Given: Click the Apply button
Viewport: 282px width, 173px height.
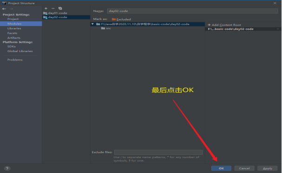Looking at the screenshot, I should [268, 168].
